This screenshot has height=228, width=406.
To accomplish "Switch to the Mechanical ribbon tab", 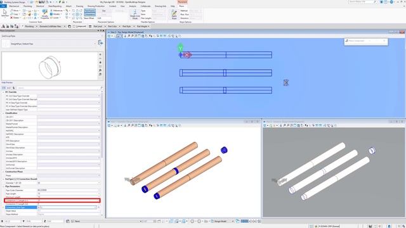I will pyautogui.click(x=14, y=6).
